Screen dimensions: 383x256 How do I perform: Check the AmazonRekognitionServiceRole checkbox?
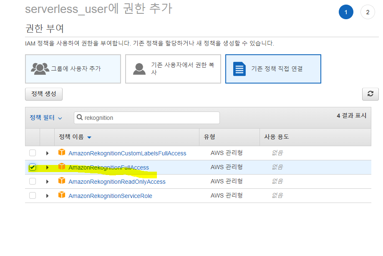point(33,195)
